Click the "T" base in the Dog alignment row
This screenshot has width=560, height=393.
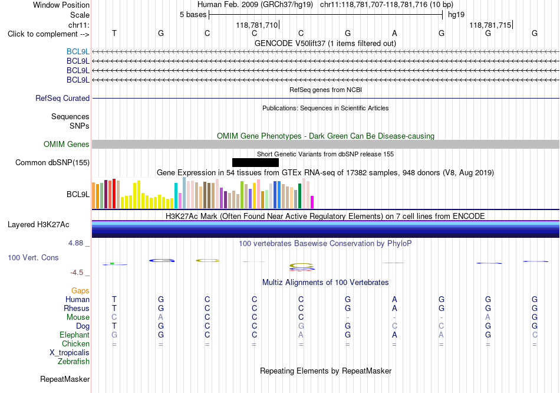114,326
